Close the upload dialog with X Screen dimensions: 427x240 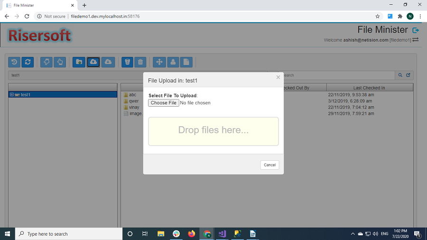click(x=278, y=77)
